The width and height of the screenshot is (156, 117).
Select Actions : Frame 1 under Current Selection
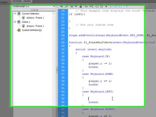[x=35, y=18]
